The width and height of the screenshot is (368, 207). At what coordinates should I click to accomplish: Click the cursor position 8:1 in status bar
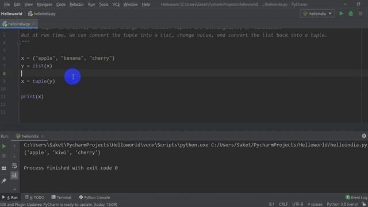271,204
